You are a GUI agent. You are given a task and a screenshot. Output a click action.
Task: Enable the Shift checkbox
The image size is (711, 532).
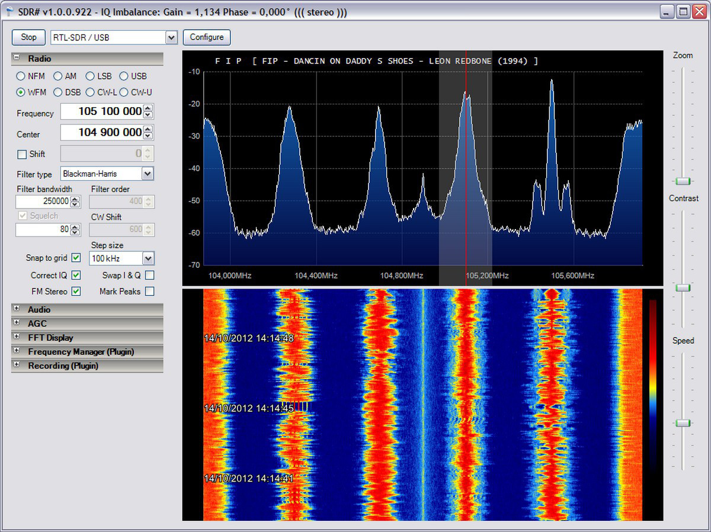tap(22, 154)
